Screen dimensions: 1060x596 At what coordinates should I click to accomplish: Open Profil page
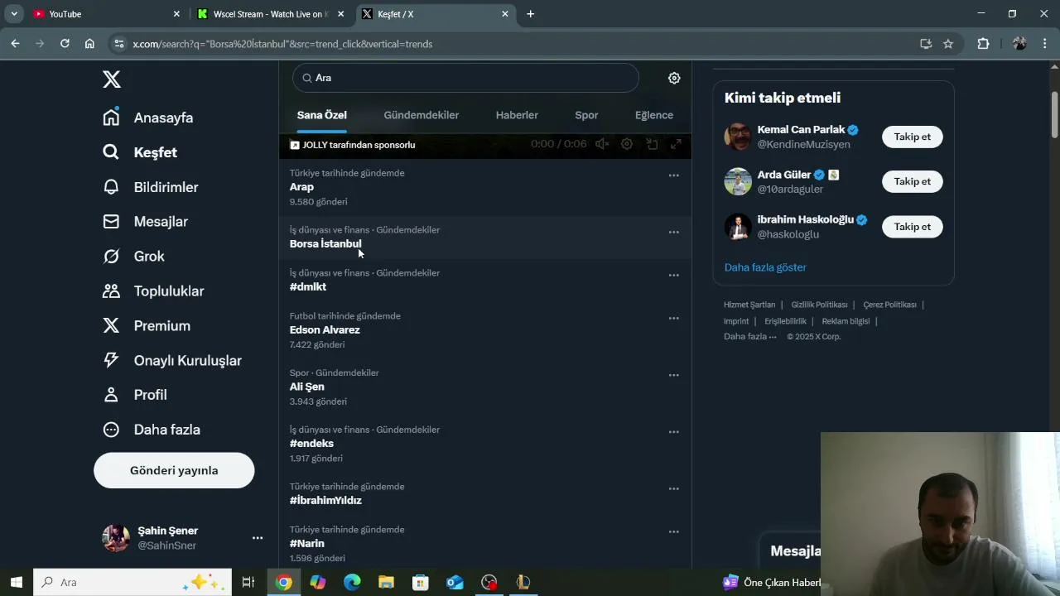(x=134, y=395)
